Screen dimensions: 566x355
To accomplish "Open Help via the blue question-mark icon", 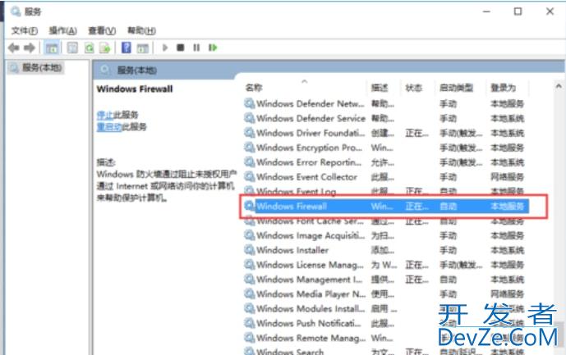I will 127,48.
